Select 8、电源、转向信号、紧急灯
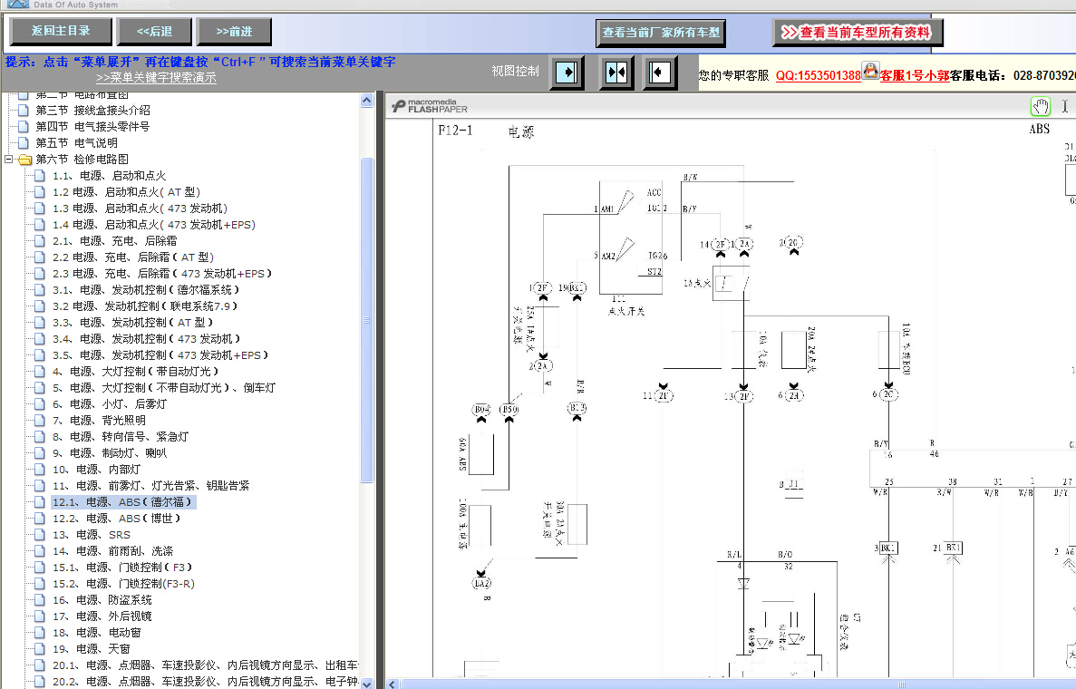1076x689 pixels. coord(120,437)
